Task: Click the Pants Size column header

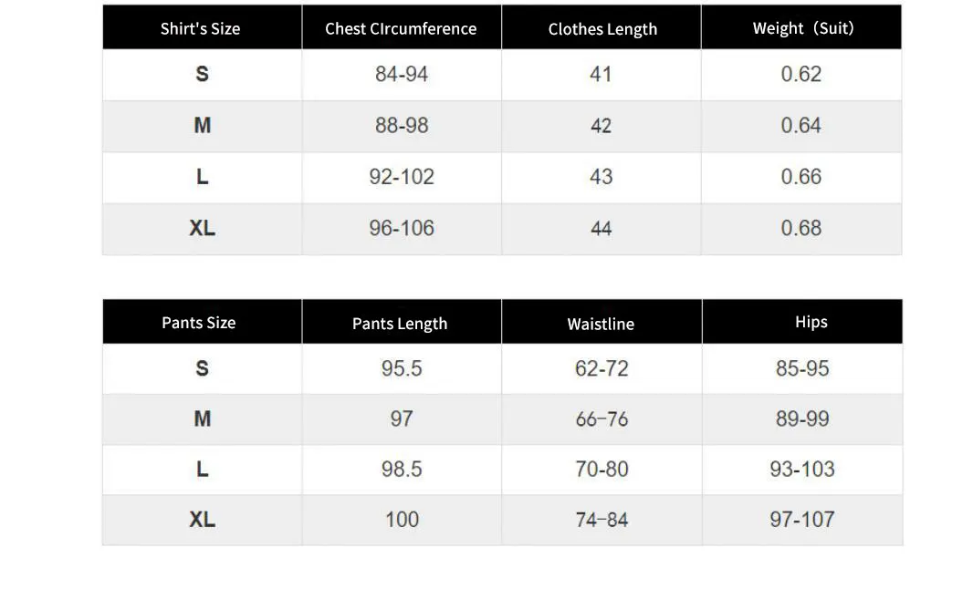Action: [x=199, y=323]
